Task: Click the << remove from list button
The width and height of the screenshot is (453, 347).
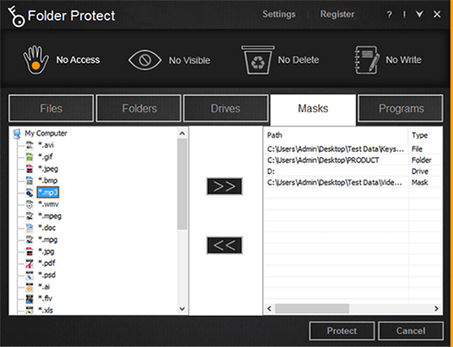Action: [224, 245]
